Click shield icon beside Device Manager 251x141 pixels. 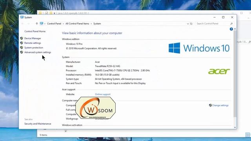(x=22, y=38)
